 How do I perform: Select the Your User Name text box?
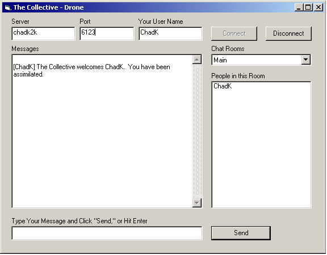pos(170,33)
